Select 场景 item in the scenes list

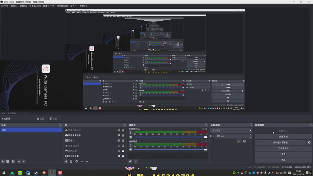coord(31,130)
